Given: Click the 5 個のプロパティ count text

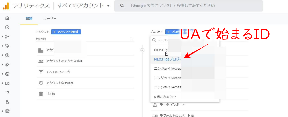Looking at the screenshot, I should pyautogui.click(x=165, y=97).
